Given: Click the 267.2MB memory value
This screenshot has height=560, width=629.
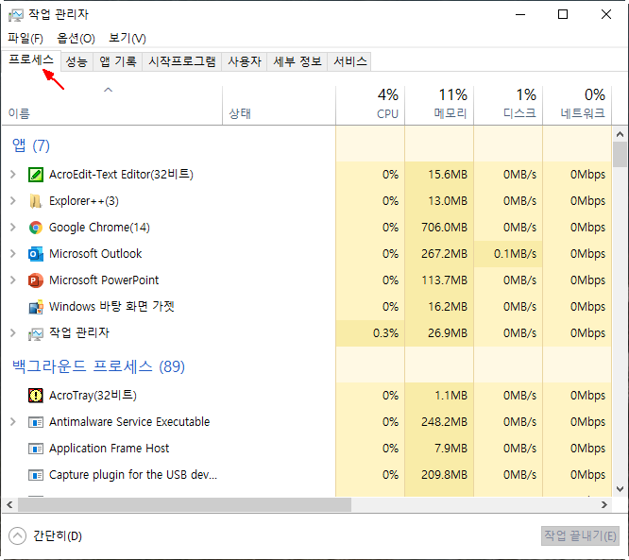Looking at the screenshot, I should coord(444,254).
